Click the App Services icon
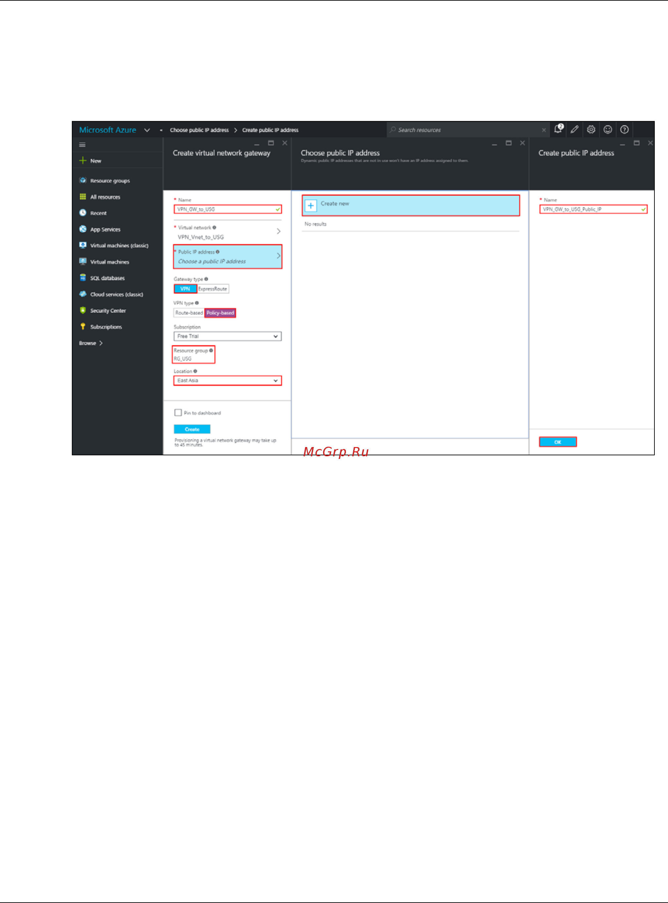 (x=83, y=229)
